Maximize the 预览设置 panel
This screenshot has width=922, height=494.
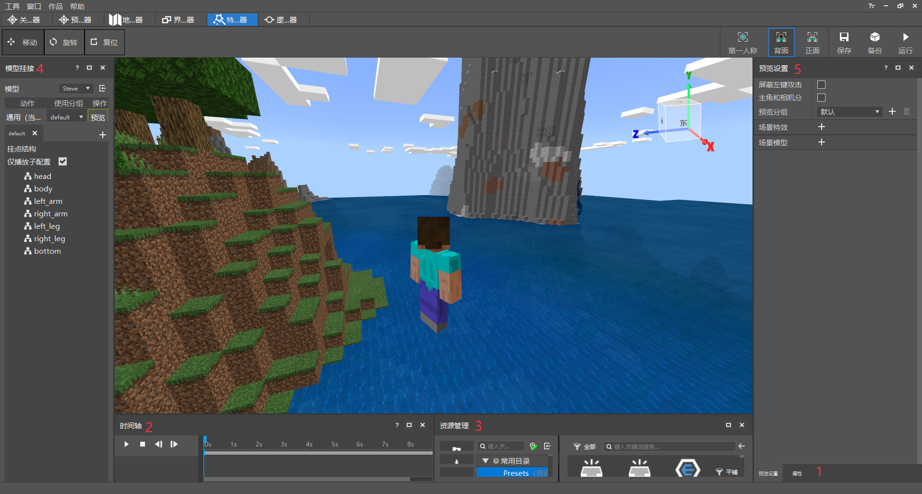pos(898,68)
